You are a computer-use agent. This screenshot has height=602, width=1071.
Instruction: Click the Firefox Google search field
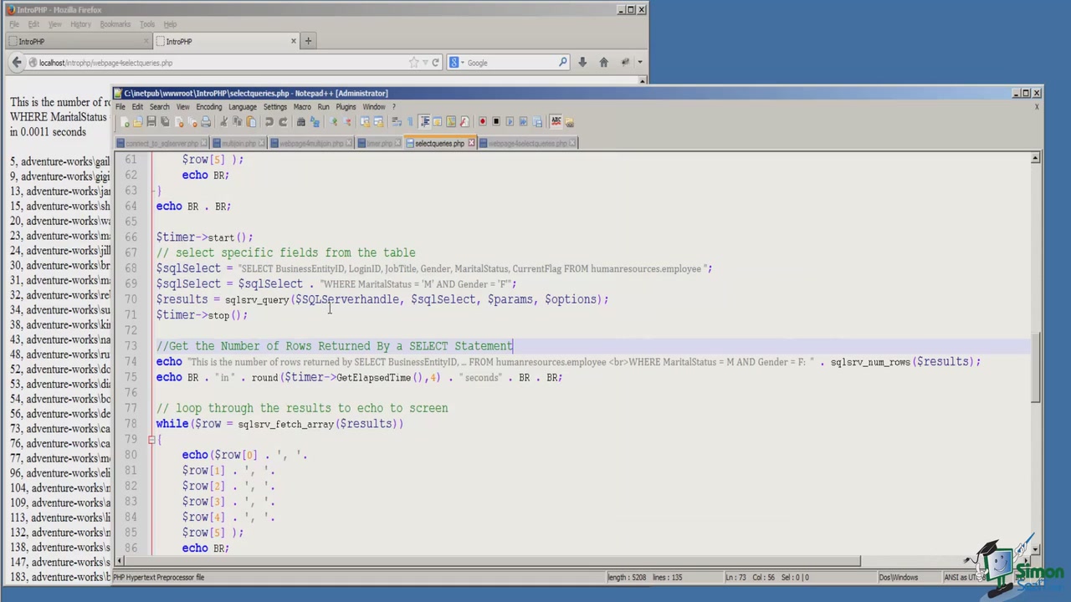pyautogui.click(x=510, y=63)
